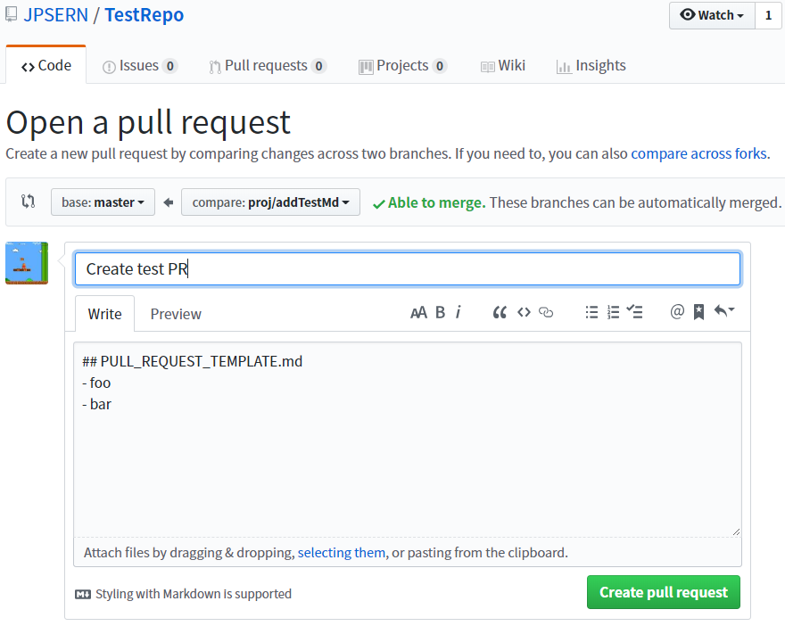This screenshot has width=785, height=626.
Task: Add a bulleted list
Action: click(x=591, y=312)
